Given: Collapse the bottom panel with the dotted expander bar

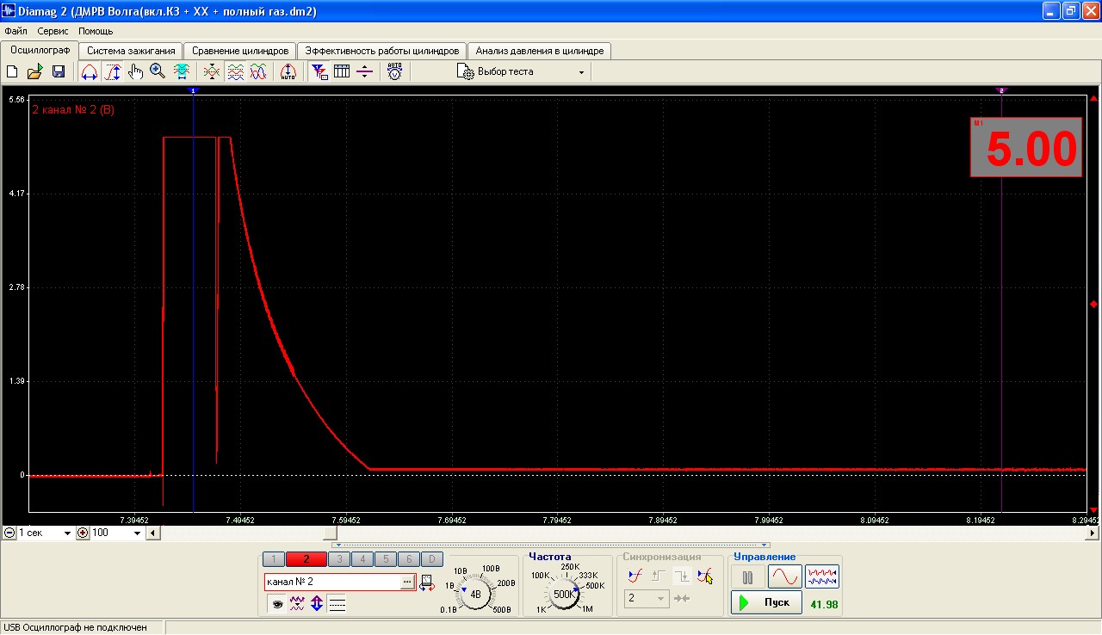Looking at the screenshot, I should [x=550, y=545].
